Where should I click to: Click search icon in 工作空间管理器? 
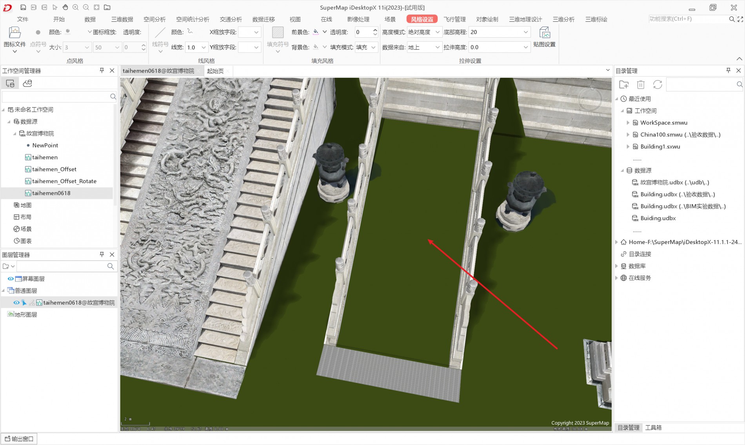(x=113, y=97)
